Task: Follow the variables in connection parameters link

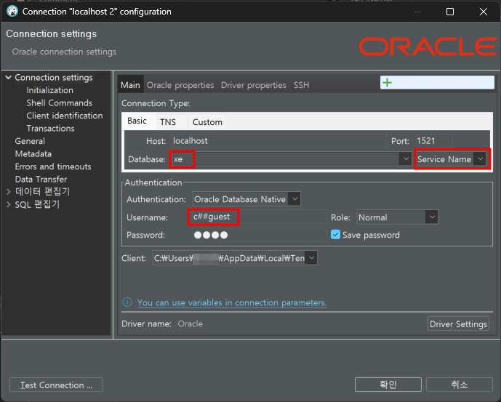Action: 232,302
